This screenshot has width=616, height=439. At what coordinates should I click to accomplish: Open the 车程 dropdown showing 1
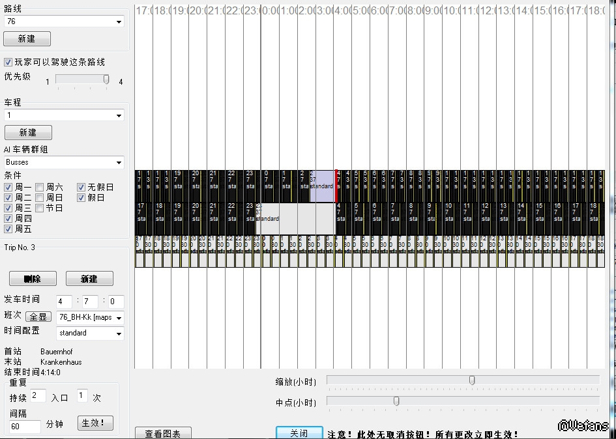click(64, 115)
